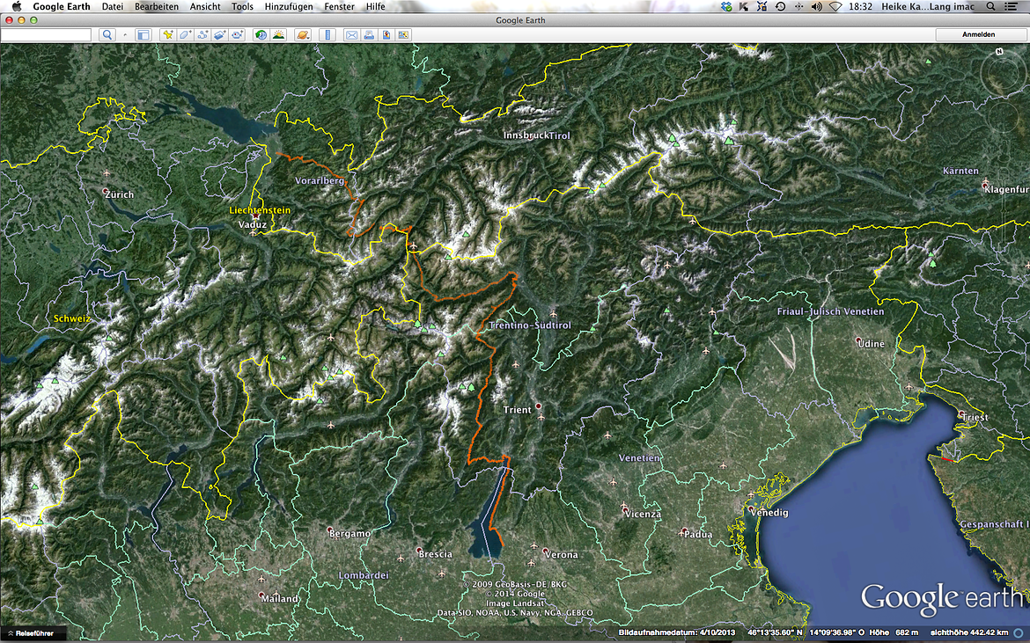Click the Anmelden button
This screenshot has width=1030, height=643.
pos(979,35)
